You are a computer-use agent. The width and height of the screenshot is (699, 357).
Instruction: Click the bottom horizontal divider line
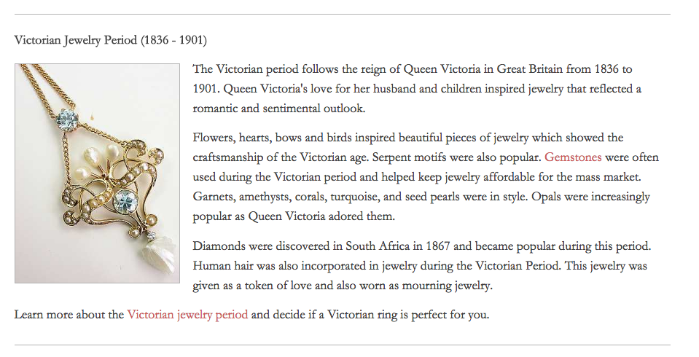point(343,345)
